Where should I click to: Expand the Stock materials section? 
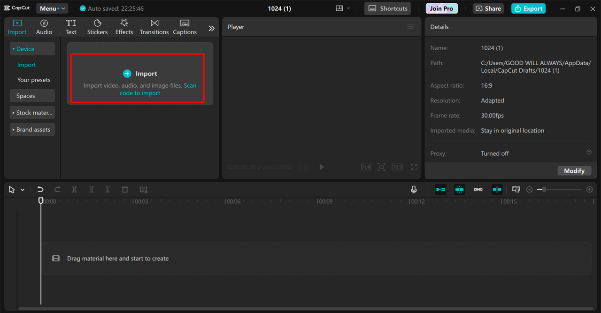[32, 113]
